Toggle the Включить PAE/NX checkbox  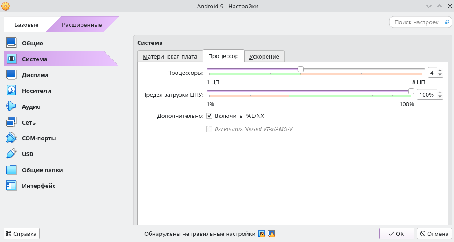tap(209, 116)
